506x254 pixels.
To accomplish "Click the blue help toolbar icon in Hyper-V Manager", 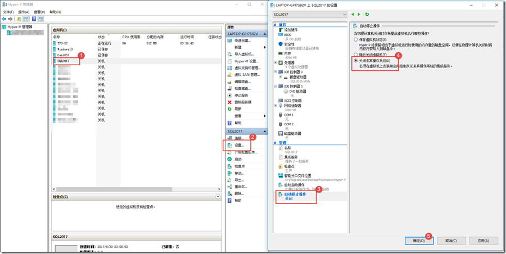I will click(34, 19).
